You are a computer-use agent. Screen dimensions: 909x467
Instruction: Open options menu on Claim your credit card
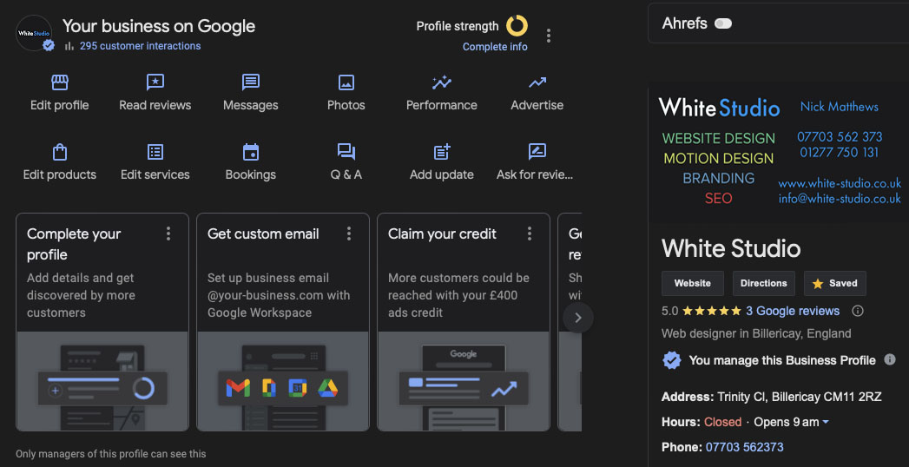[x=530, y=233]
